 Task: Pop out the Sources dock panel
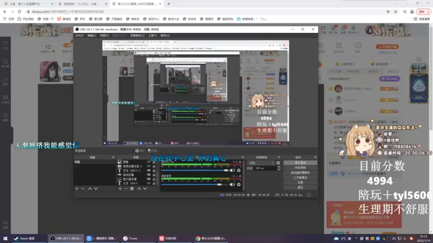click(156, 157)
